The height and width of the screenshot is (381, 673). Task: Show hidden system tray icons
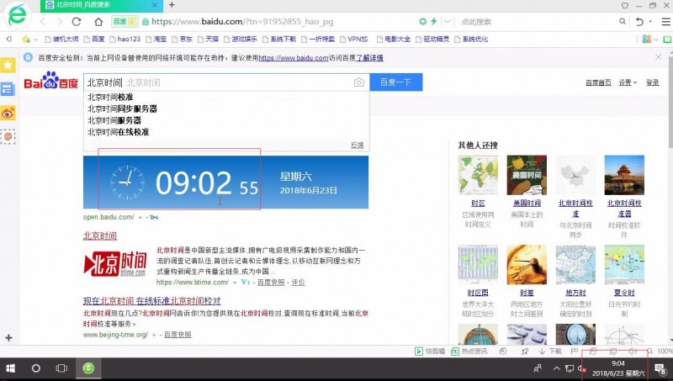click(x=556, y=368)
